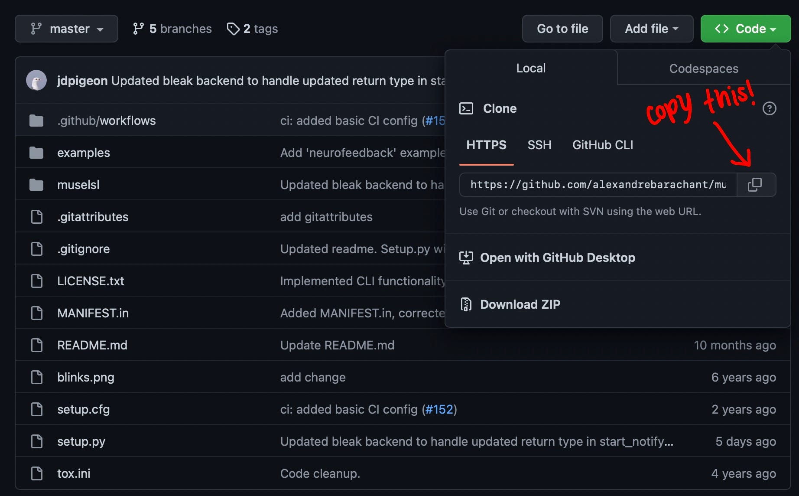The width and height of the screenshot is (799, 496).
Task: Select the SSH clone tab
Action: (x=539, y=145)
